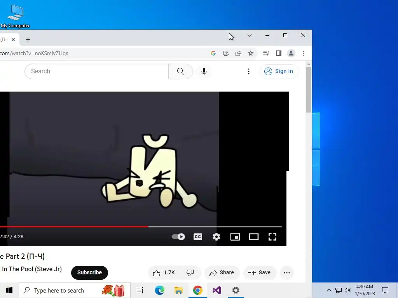The height and width of the screenshot is (298, 398).
Task: Click flower gift search highlight icon
Action: coord(113,290)
